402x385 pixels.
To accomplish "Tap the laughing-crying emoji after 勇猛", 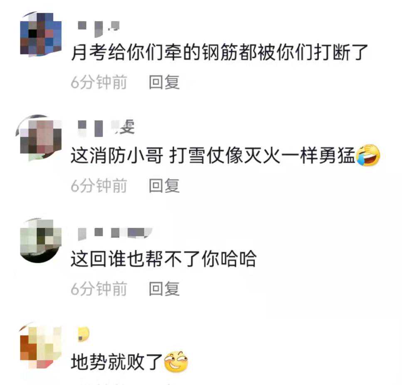I will [x=368, y=155].
